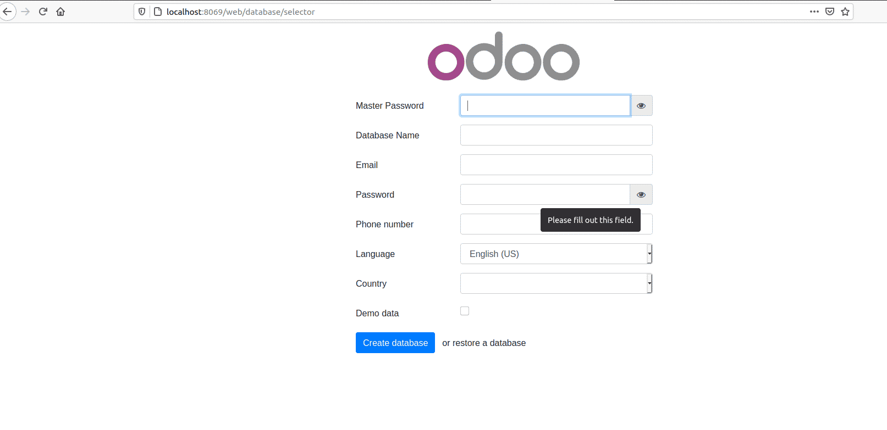The width and height of the screenshot is (887, 430).
Task: Click the browser address bar URL
Action: pyautogui.click(x=241, y=12)
